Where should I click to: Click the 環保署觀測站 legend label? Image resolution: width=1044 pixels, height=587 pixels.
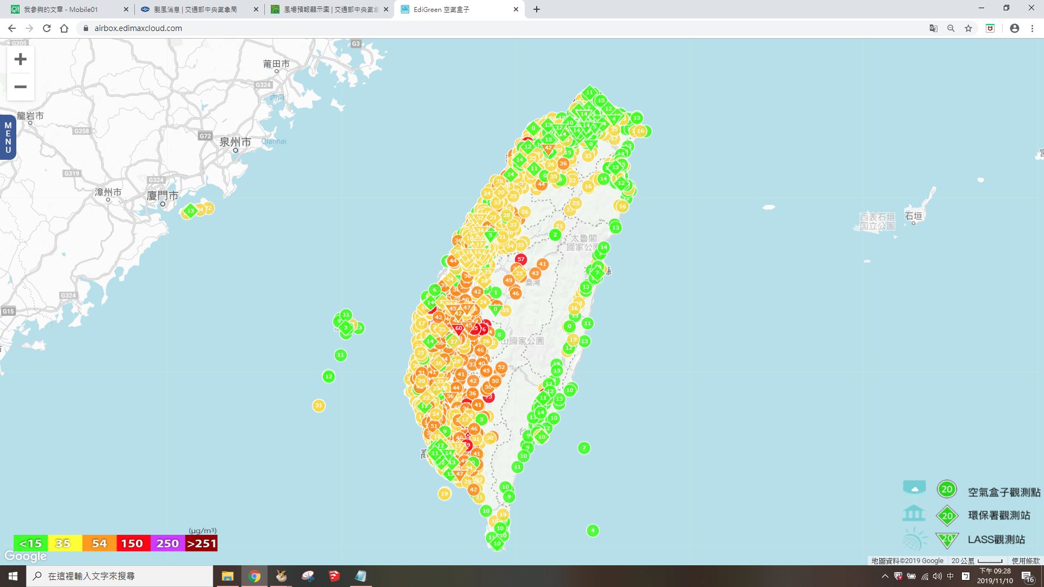(999, 515)
